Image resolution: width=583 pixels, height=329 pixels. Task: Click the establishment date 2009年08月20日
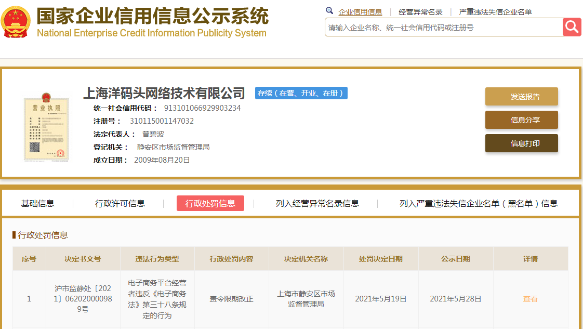(162, 160)
